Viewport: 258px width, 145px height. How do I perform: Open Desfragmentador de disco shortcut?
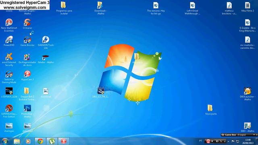point(27,60)
